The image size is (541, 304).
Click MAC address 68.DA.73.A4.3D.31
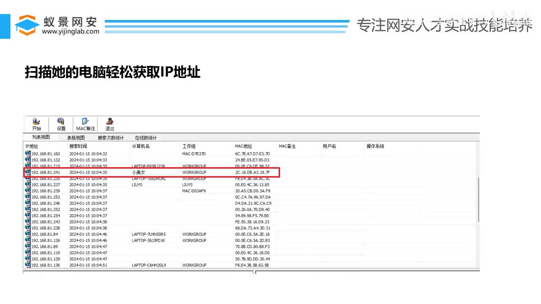[x=253, y=228]
